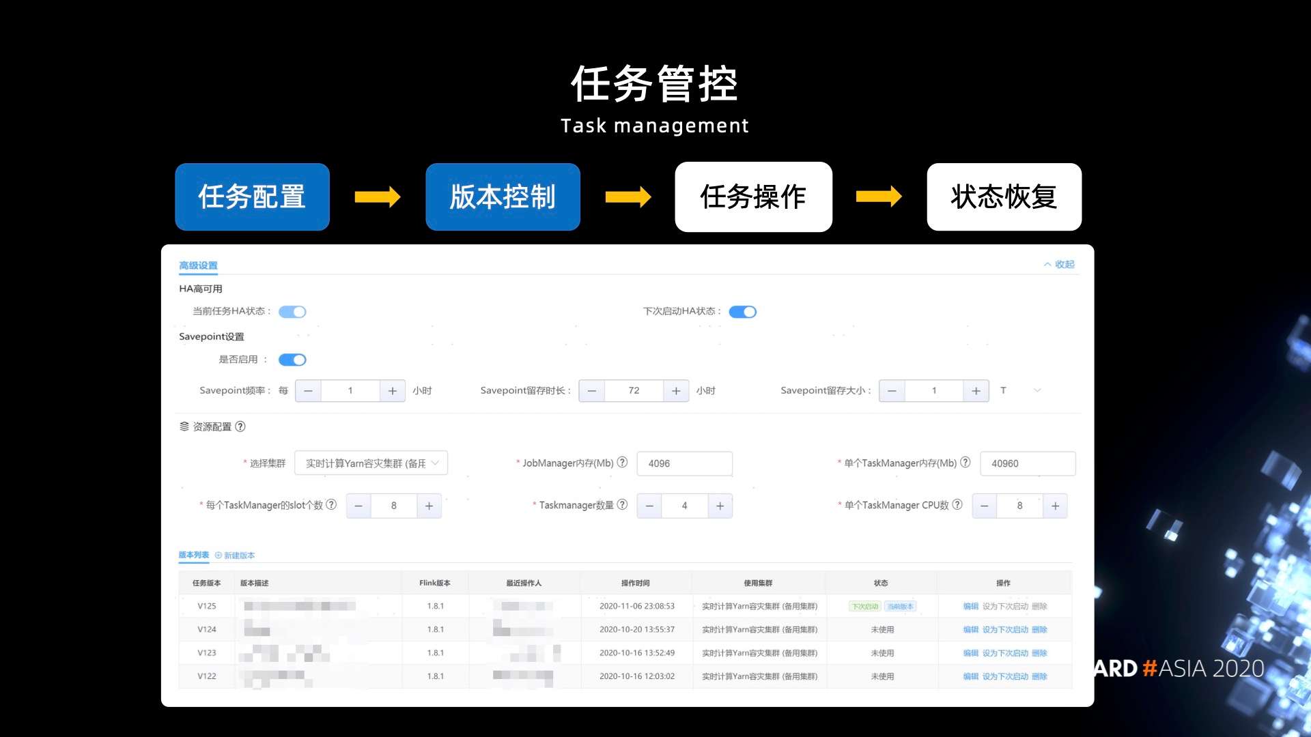
Task: Open Savepoint留存大小 unit dropdown
Action: tap(1020, 391)
